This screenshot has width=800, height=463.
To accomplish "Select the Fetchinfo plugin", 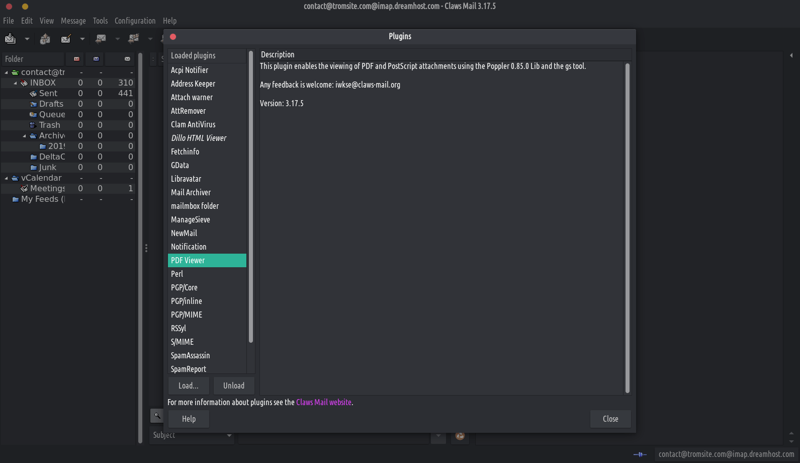I will point(207,151).
